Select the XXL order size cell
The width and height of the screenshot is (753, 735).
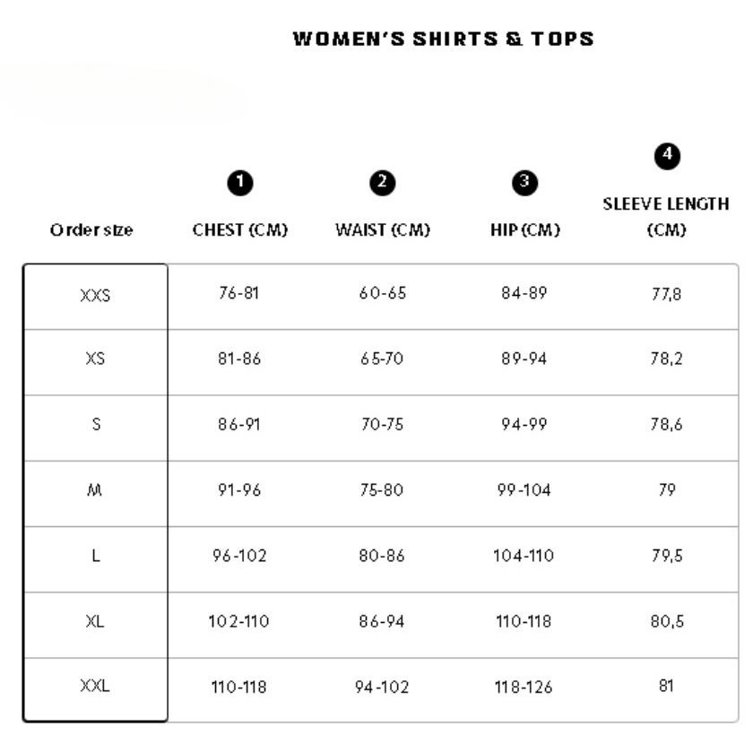tap(95, 687)
